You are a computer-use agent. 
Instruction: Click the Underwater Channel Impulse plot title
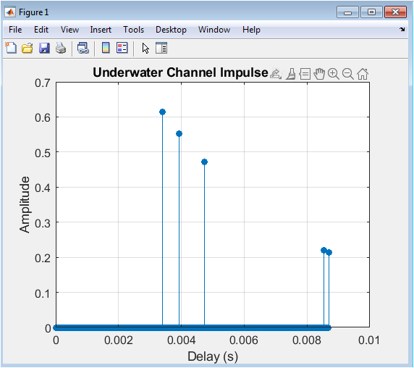pos(180,72)
